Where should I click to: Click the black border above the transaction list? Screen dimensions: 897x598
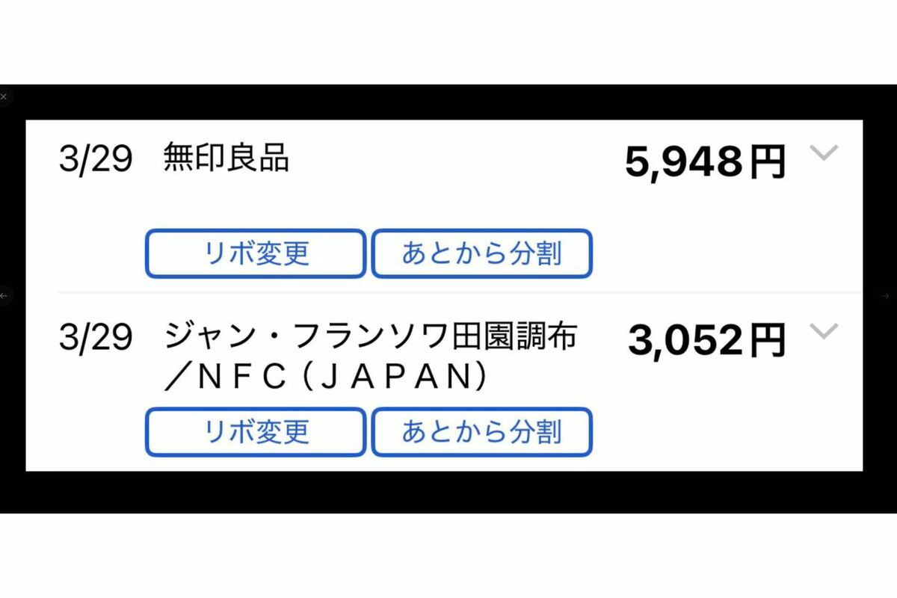click(449, 102)
